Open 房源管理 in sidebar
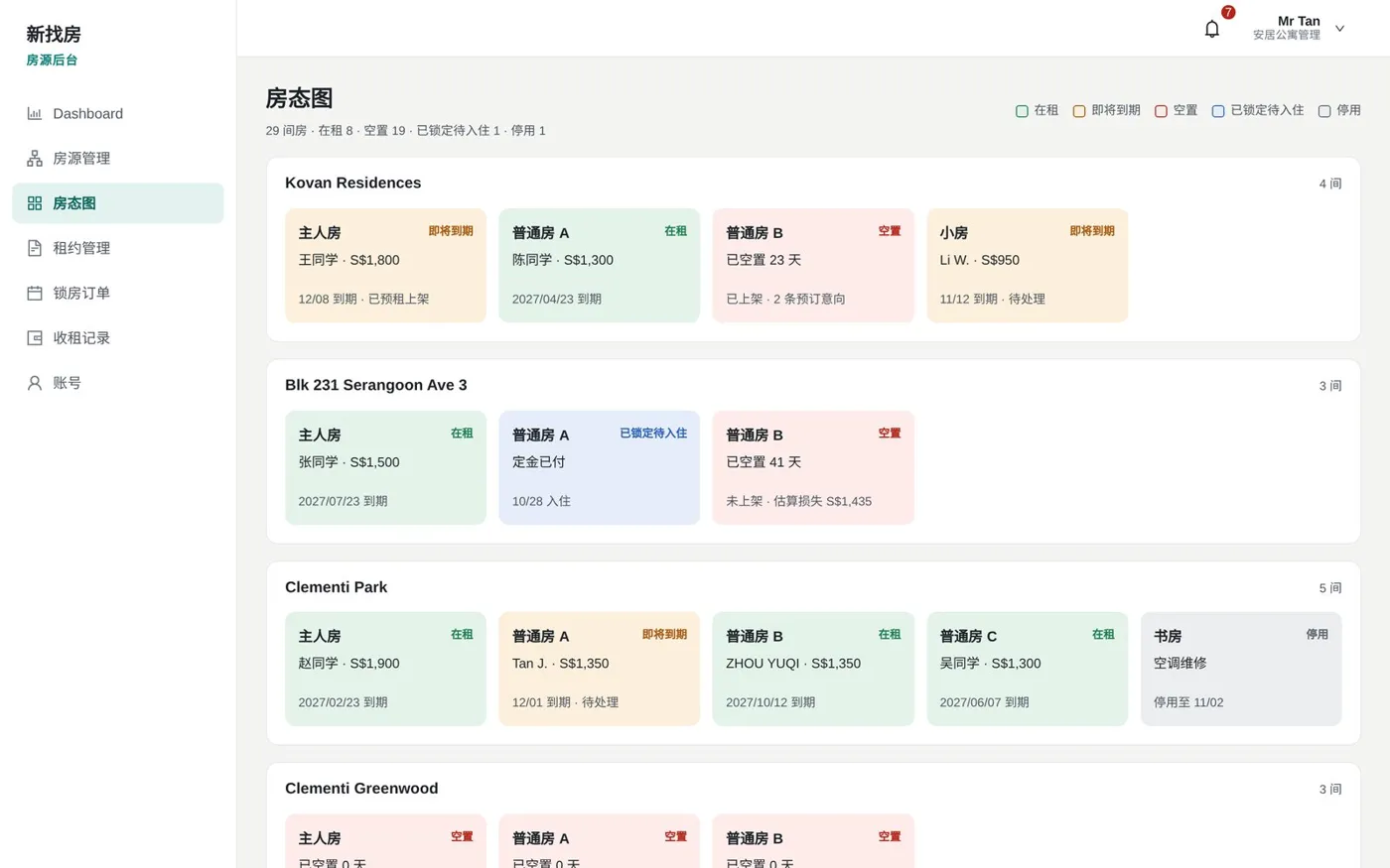This screenshot has width=1390, height=868. pyautogui.click(x=117, y=158)
